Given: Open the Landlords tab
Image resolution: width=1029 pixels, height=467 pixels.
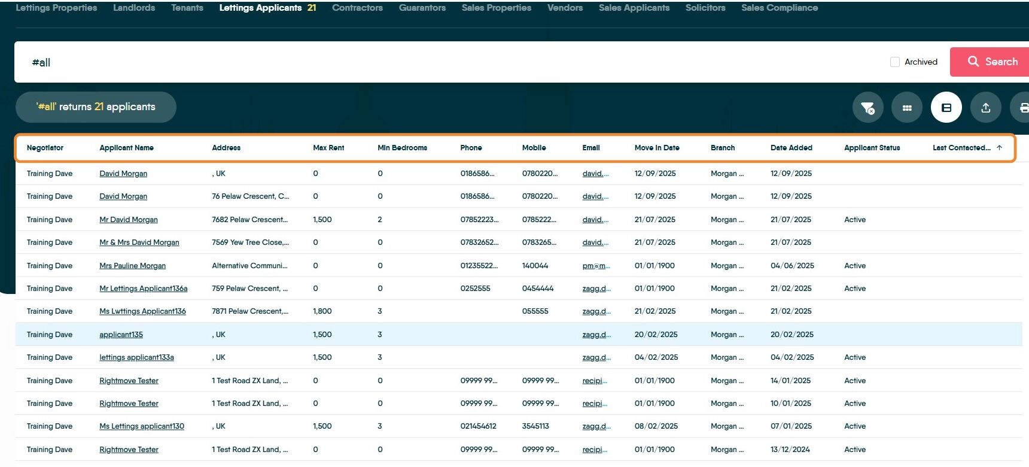Looking at the screenshot, I should [x=134, y=8].
